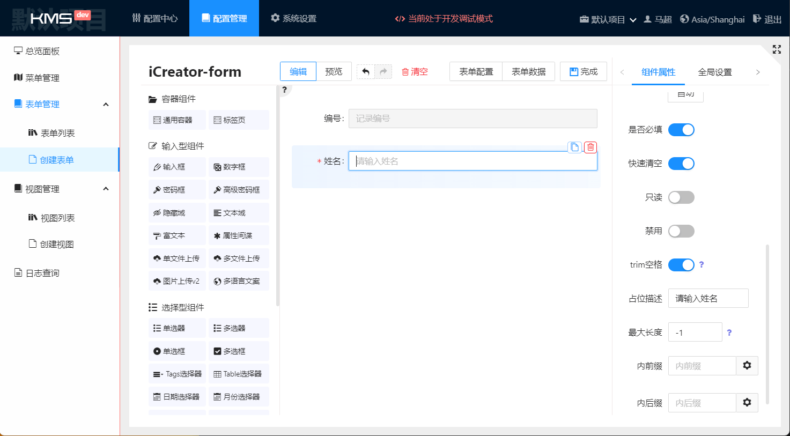Copy the 姓名 field using copy icon
The image size is (790, 436).
tap(574, 147)
